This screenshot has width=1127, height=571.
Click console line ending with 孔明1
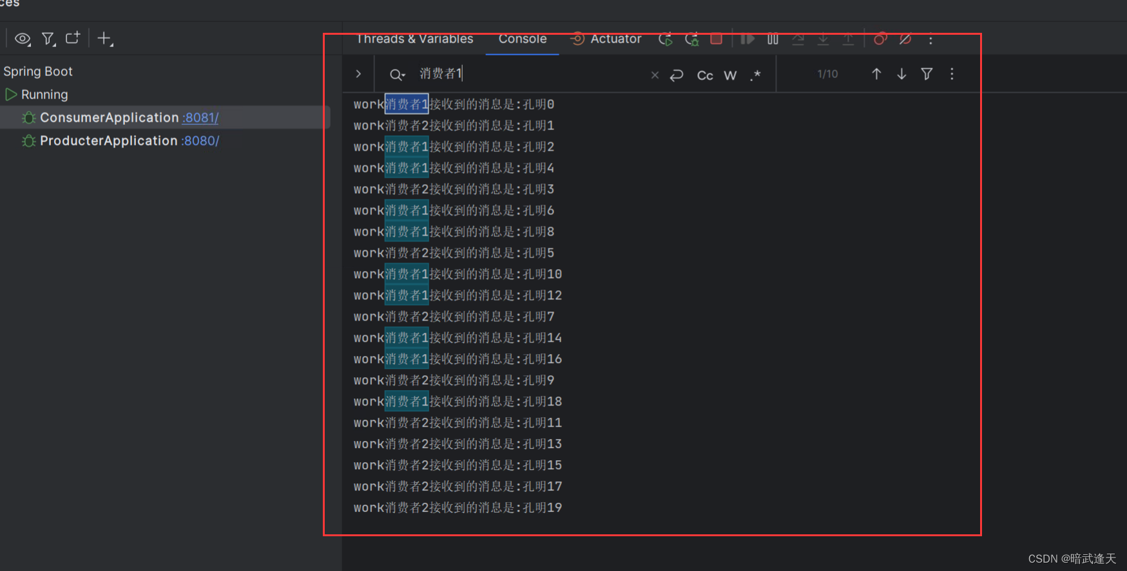[454, 126]
